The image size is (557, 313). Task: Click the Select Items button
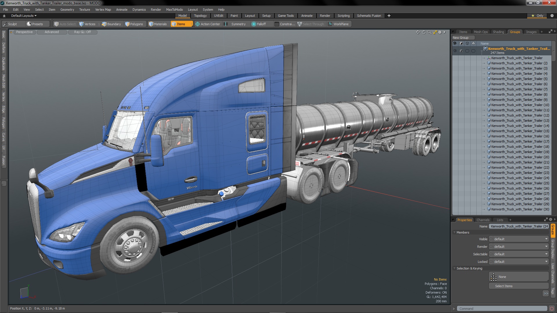(x=518, y=286)
